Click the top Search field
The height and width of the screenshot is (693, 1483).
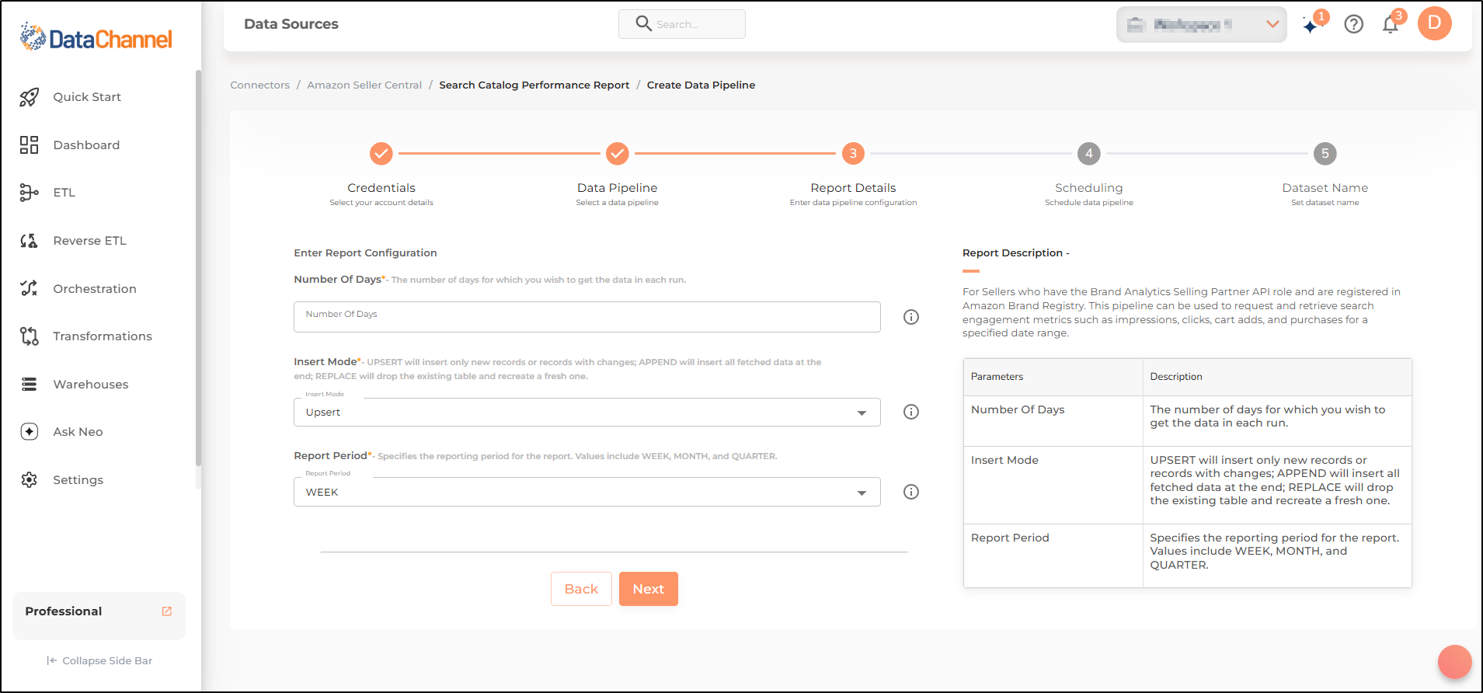tap(682, 24)
